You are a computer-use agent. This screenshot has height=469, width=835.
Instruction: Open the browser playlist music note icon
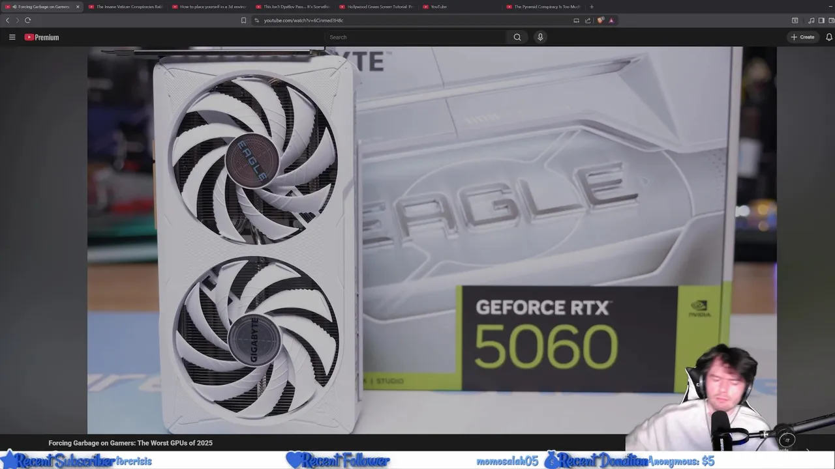[811, 20]
